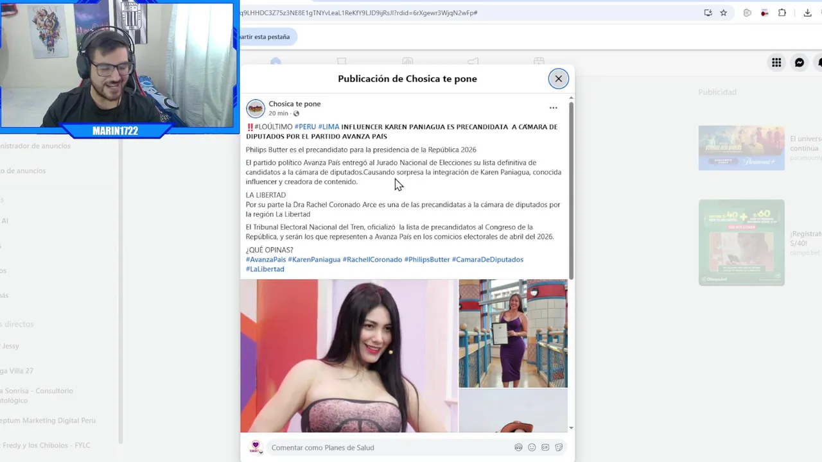Open the Paramount+ advertisement image

[x=742, y=148]
